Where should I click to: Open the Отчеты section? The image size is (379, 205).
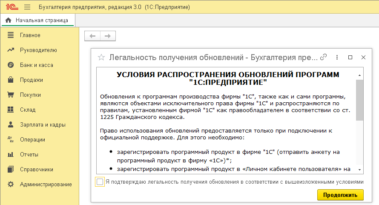pyautogui.click(x=29, y=154)
